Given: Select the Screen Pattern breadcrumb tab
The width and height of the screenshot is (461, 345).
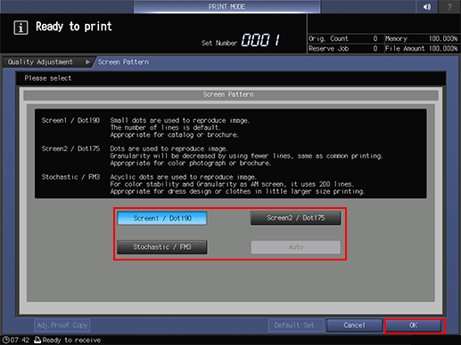Looking at the screenshot, I should coord(123,62).
